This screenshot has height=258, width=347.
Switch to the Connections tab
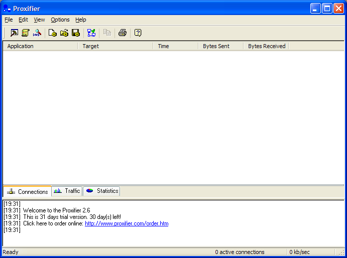tap(28, 191)
